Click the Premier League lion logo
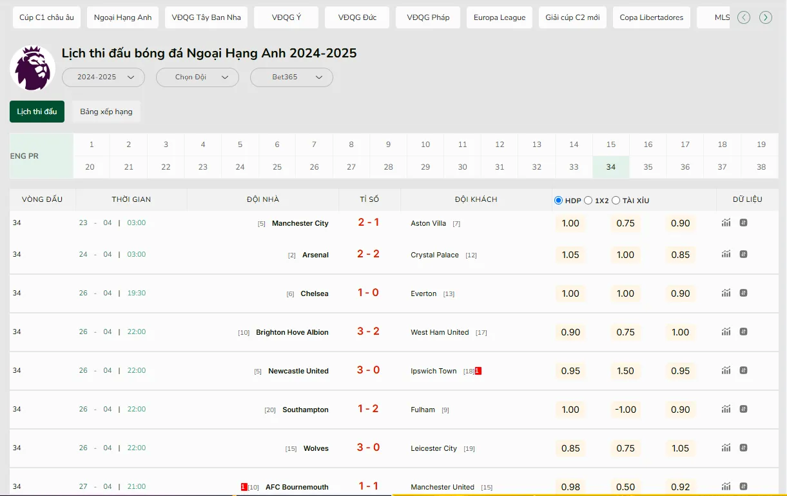The width and height of the screenshot is (787, 496). pos(32,68)
